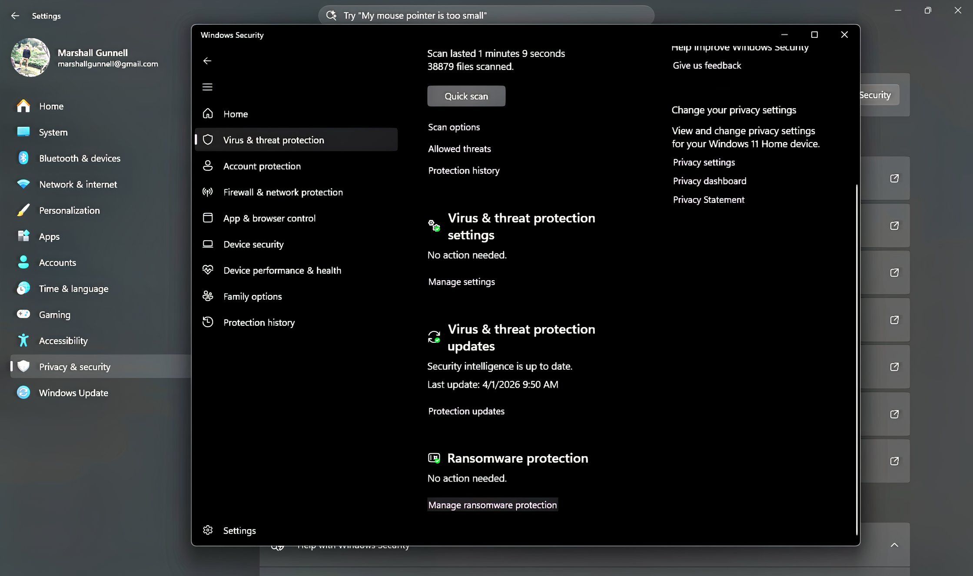The image size is (973, 576).
Task: Select Account protection label in Windows Security sidebar
Action: pyautogui.click(x=262, y=166)
